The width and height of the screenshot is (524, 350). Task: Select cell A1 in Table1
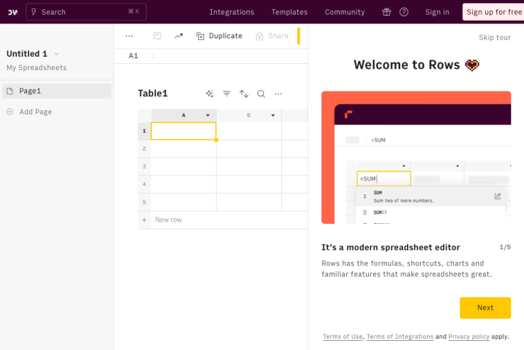click(183, 131)
